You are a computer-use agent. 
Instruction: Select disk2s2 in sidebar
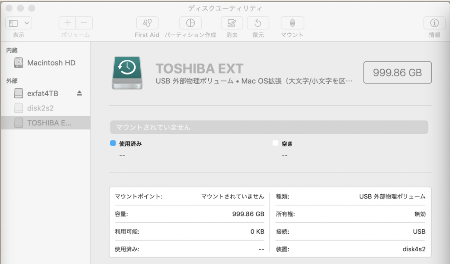[45, 108]
